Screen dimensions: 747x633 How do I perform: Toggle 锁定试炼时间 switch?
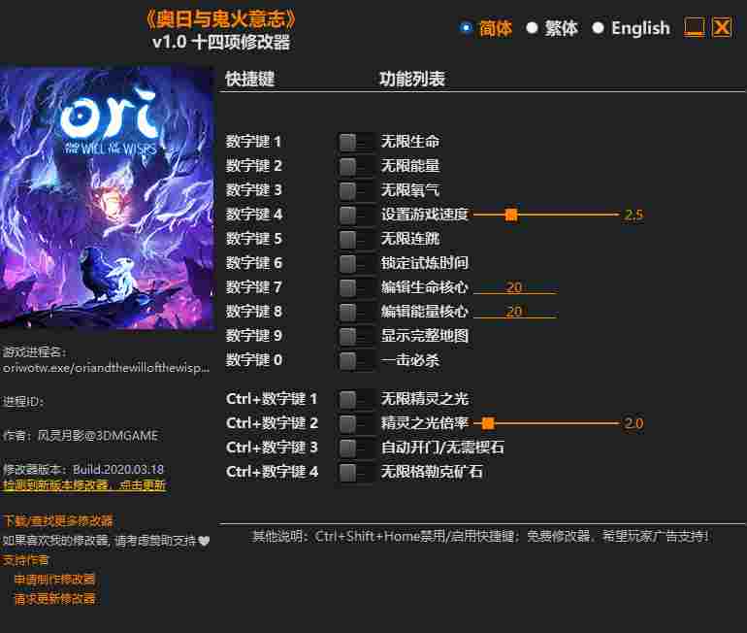click(355, 263)
